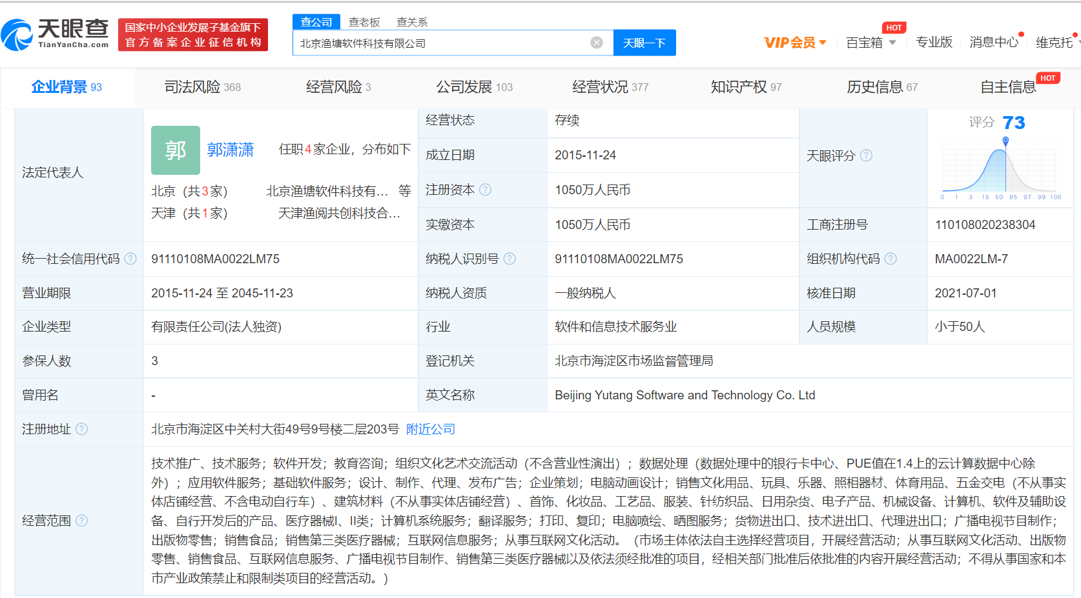
Task: Open help icon next to 统一社会信用代码
Action: click(130, 259)
